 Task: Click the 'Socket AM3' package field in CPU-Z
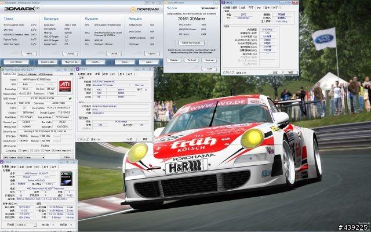(35, 180)
